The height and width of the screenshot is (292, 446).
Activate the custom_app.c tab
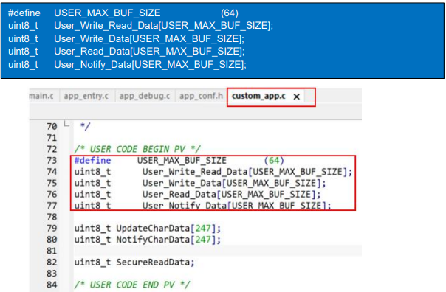(258, 96)
